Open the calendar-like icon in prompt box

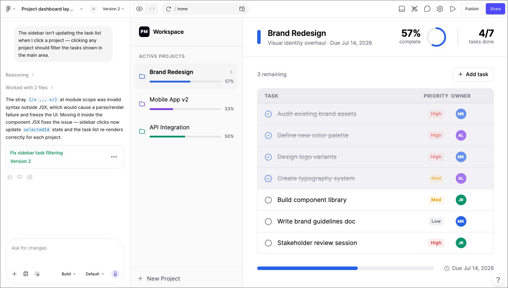tap(26, 274)
